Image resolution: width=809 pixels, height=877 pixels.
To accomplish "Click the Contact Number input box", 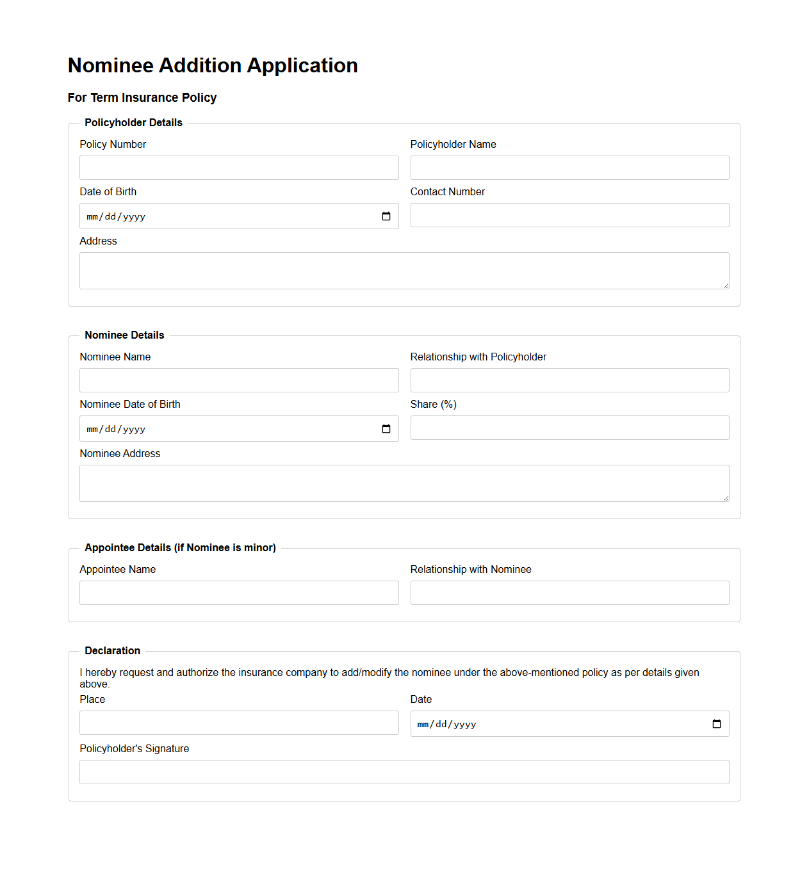I will pos(569,214).
